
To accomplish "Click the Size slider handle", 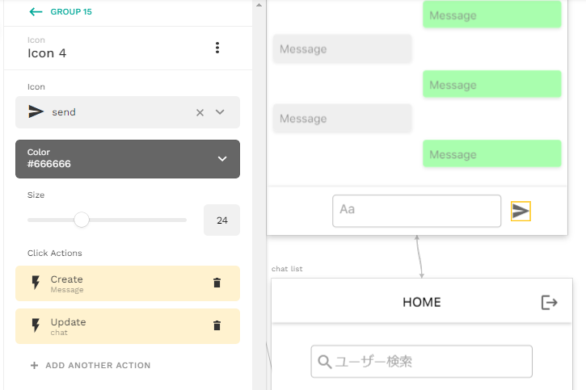I will tap(82, 220).
